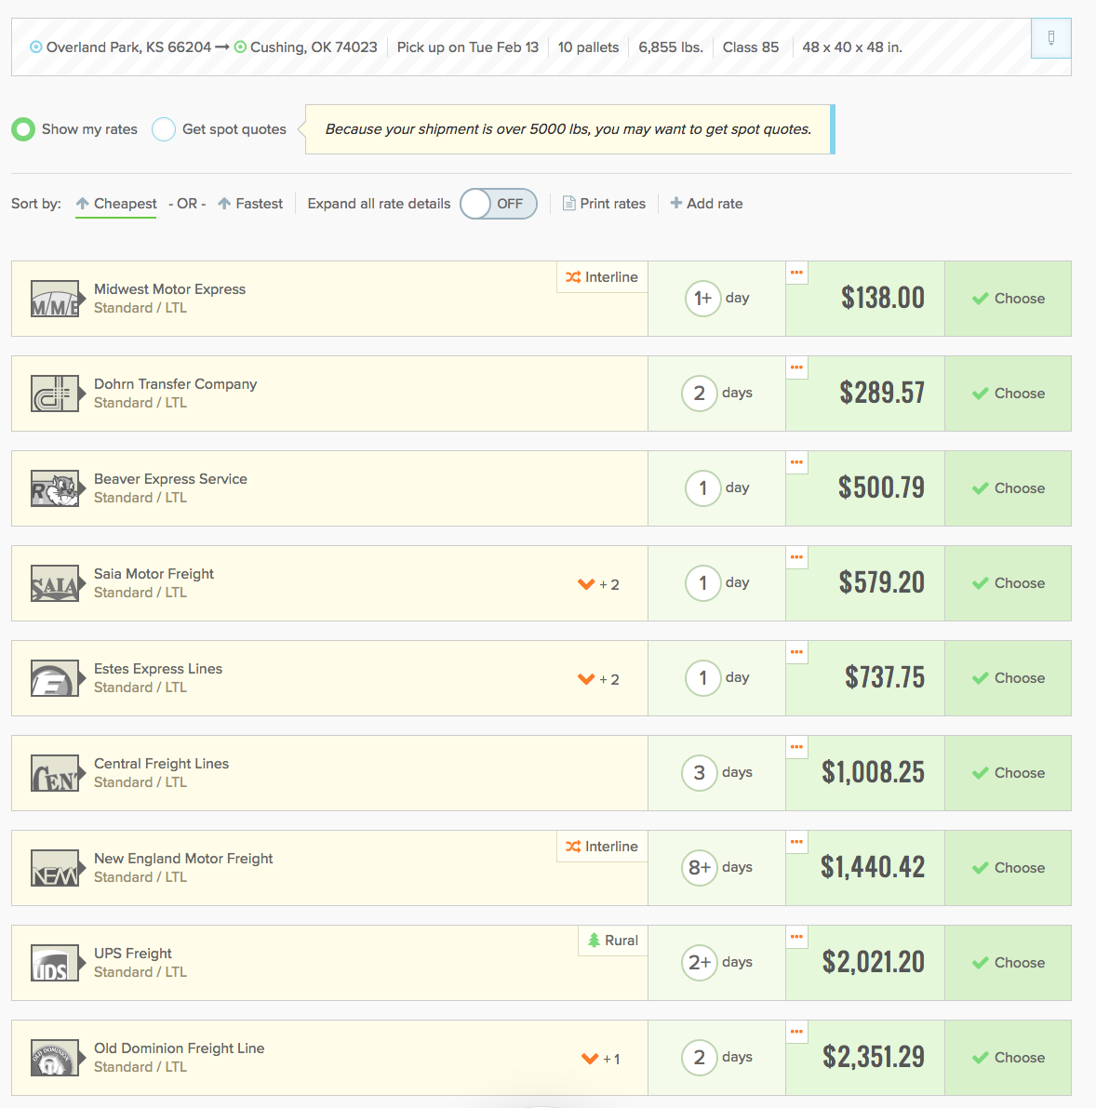Click Pick up on Tue Feb 13 text
The width and height of the screenshot is (1096, 1108).
(468, 47)
